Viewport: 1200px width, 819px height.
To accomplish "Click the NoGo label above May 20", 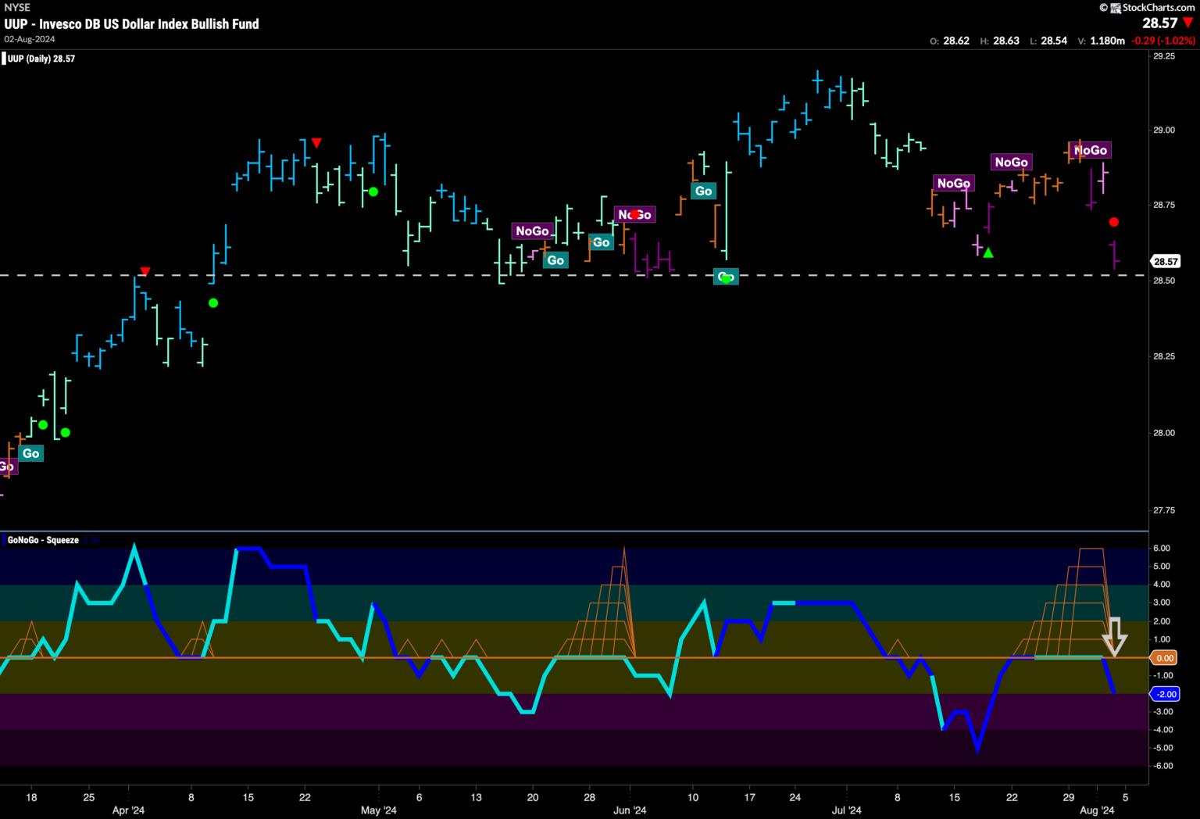I will tap(532, 231).
